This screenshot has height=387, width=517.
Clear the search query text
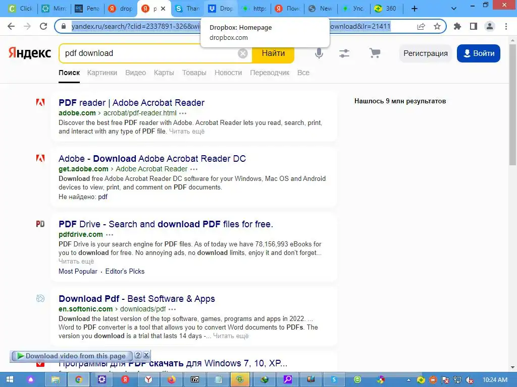coord(243,53)
